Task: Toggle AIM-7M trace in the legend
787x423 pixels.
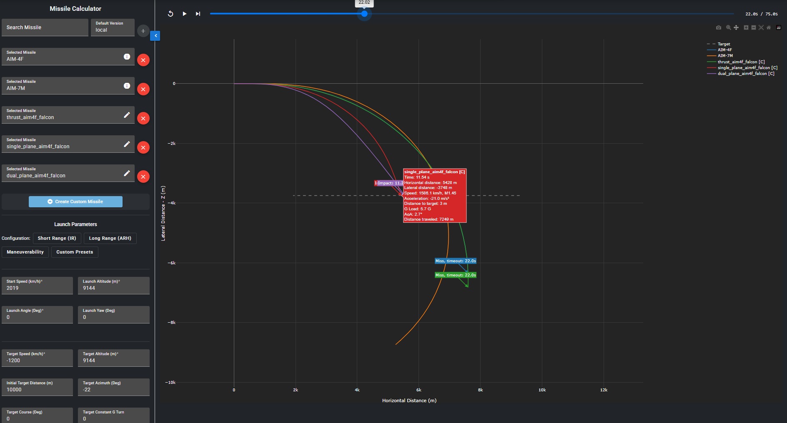Action: [x=725, y=56]
